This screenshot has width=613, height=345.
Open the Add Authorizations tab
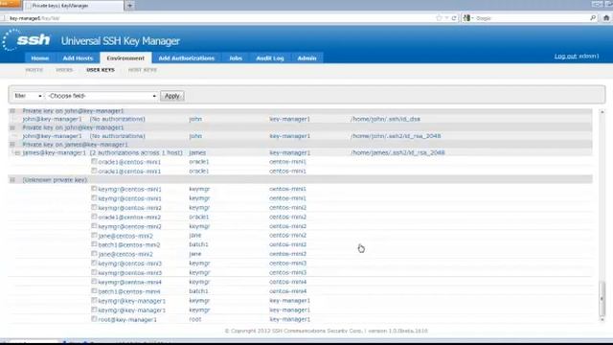187,57
